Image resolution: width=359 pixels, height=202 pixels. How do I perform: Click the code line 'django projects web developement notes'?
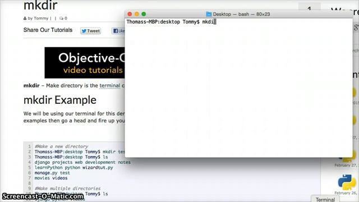pos(82,162)
